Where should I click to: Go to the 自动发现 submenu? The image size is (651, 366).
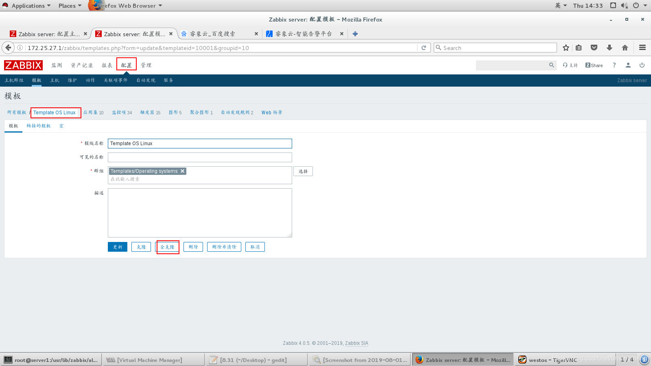click(146, 81)
